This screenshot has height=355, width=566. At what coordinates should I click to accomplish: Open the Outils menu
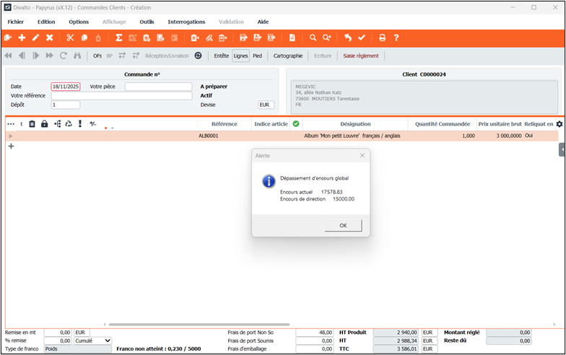coord(147,22)
